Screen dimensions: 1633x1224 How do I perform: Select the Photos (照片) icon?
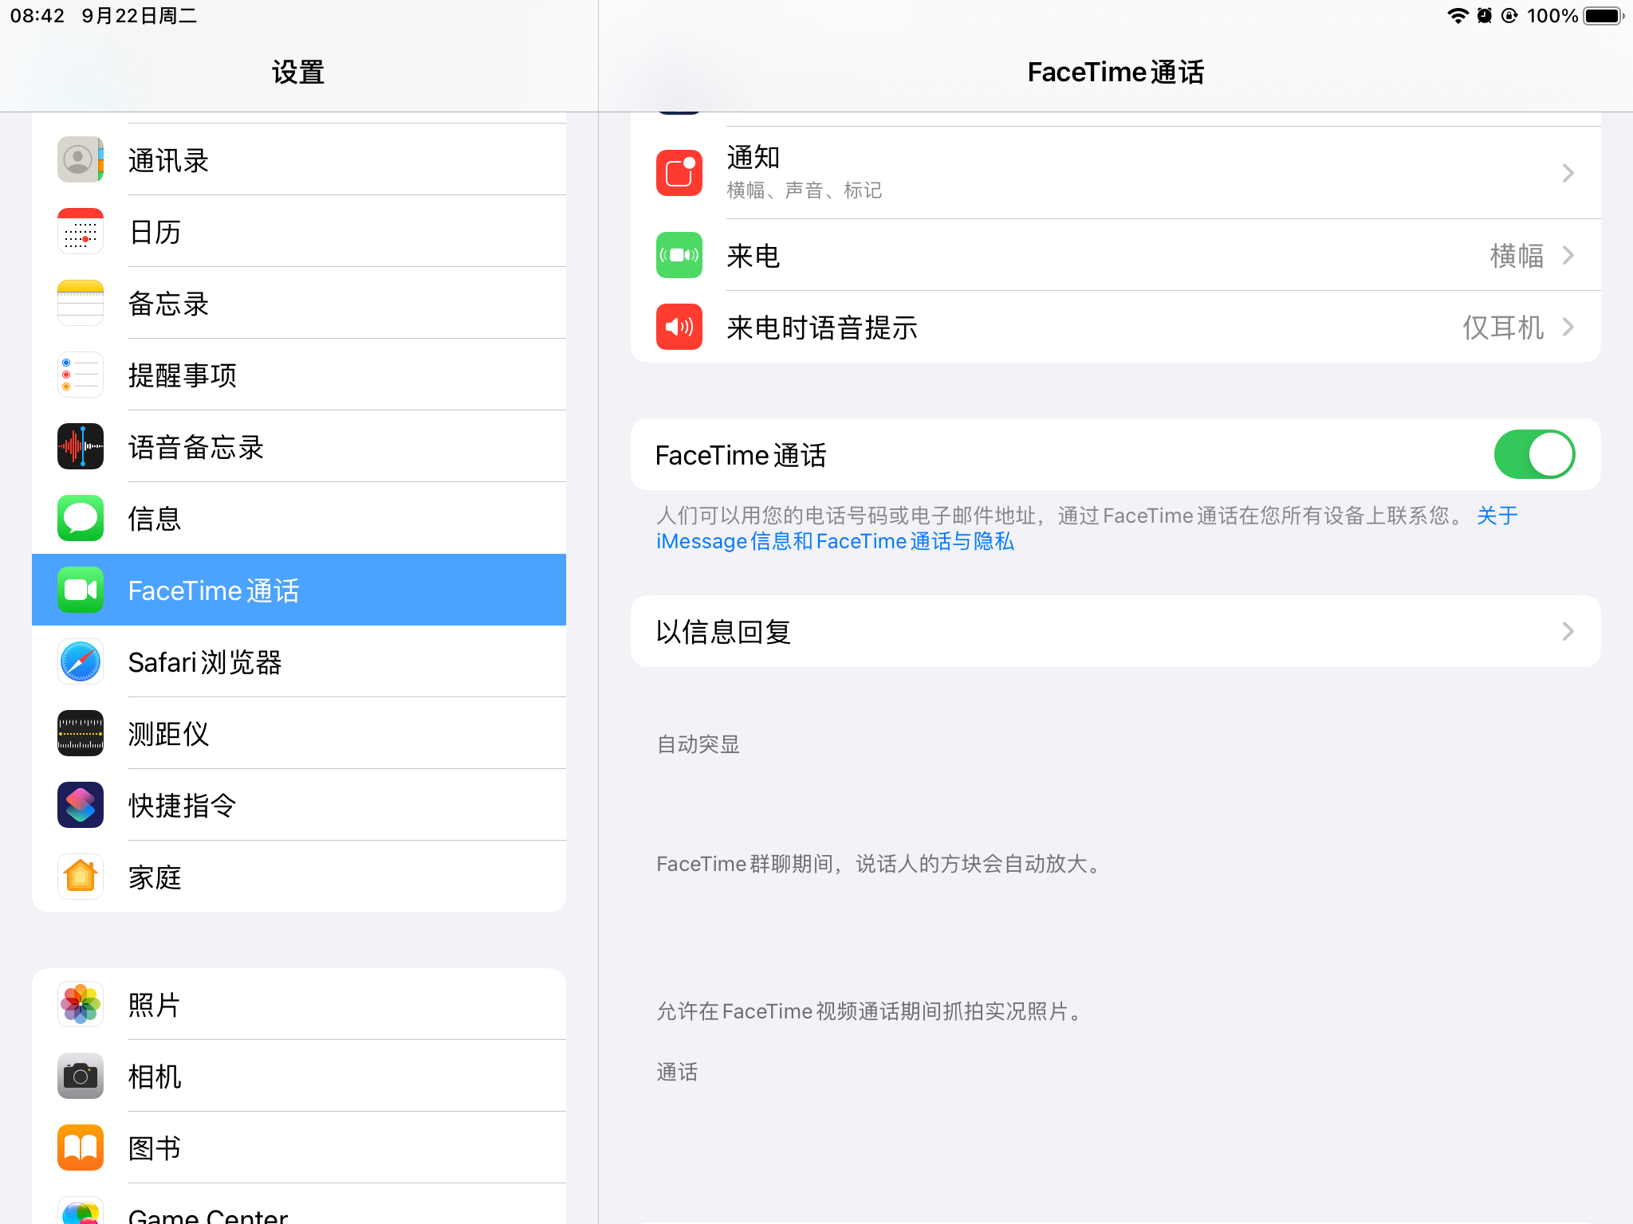coord(81,1004)
